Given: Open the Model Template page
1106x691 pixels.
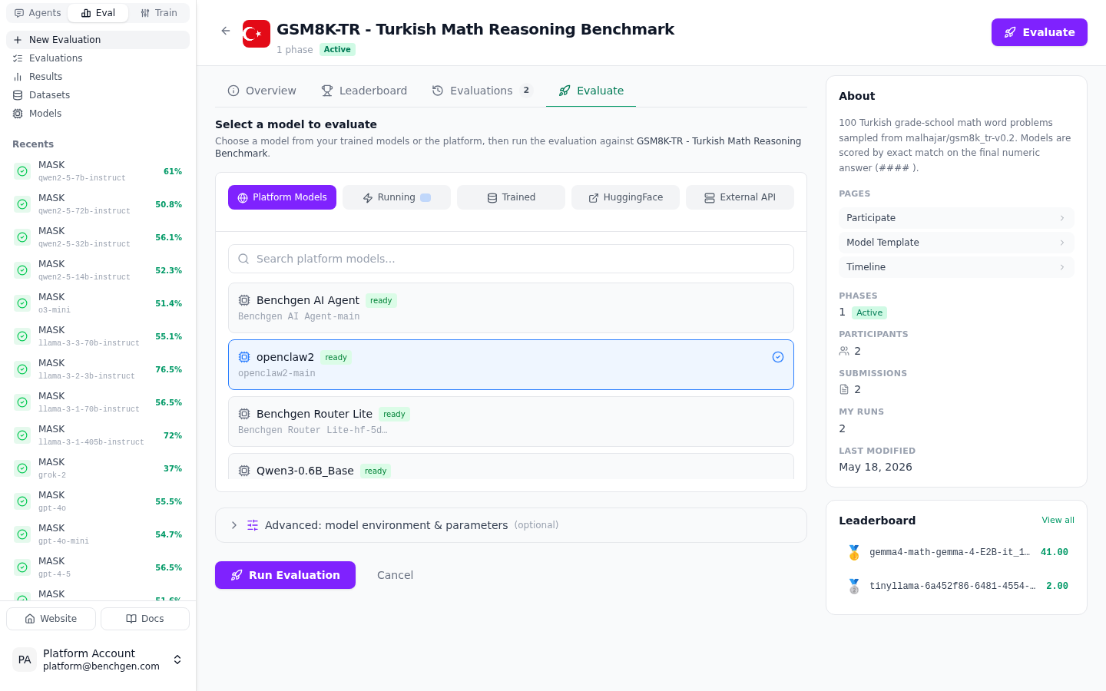Looking at the screenshot, I should click(956, 243).
